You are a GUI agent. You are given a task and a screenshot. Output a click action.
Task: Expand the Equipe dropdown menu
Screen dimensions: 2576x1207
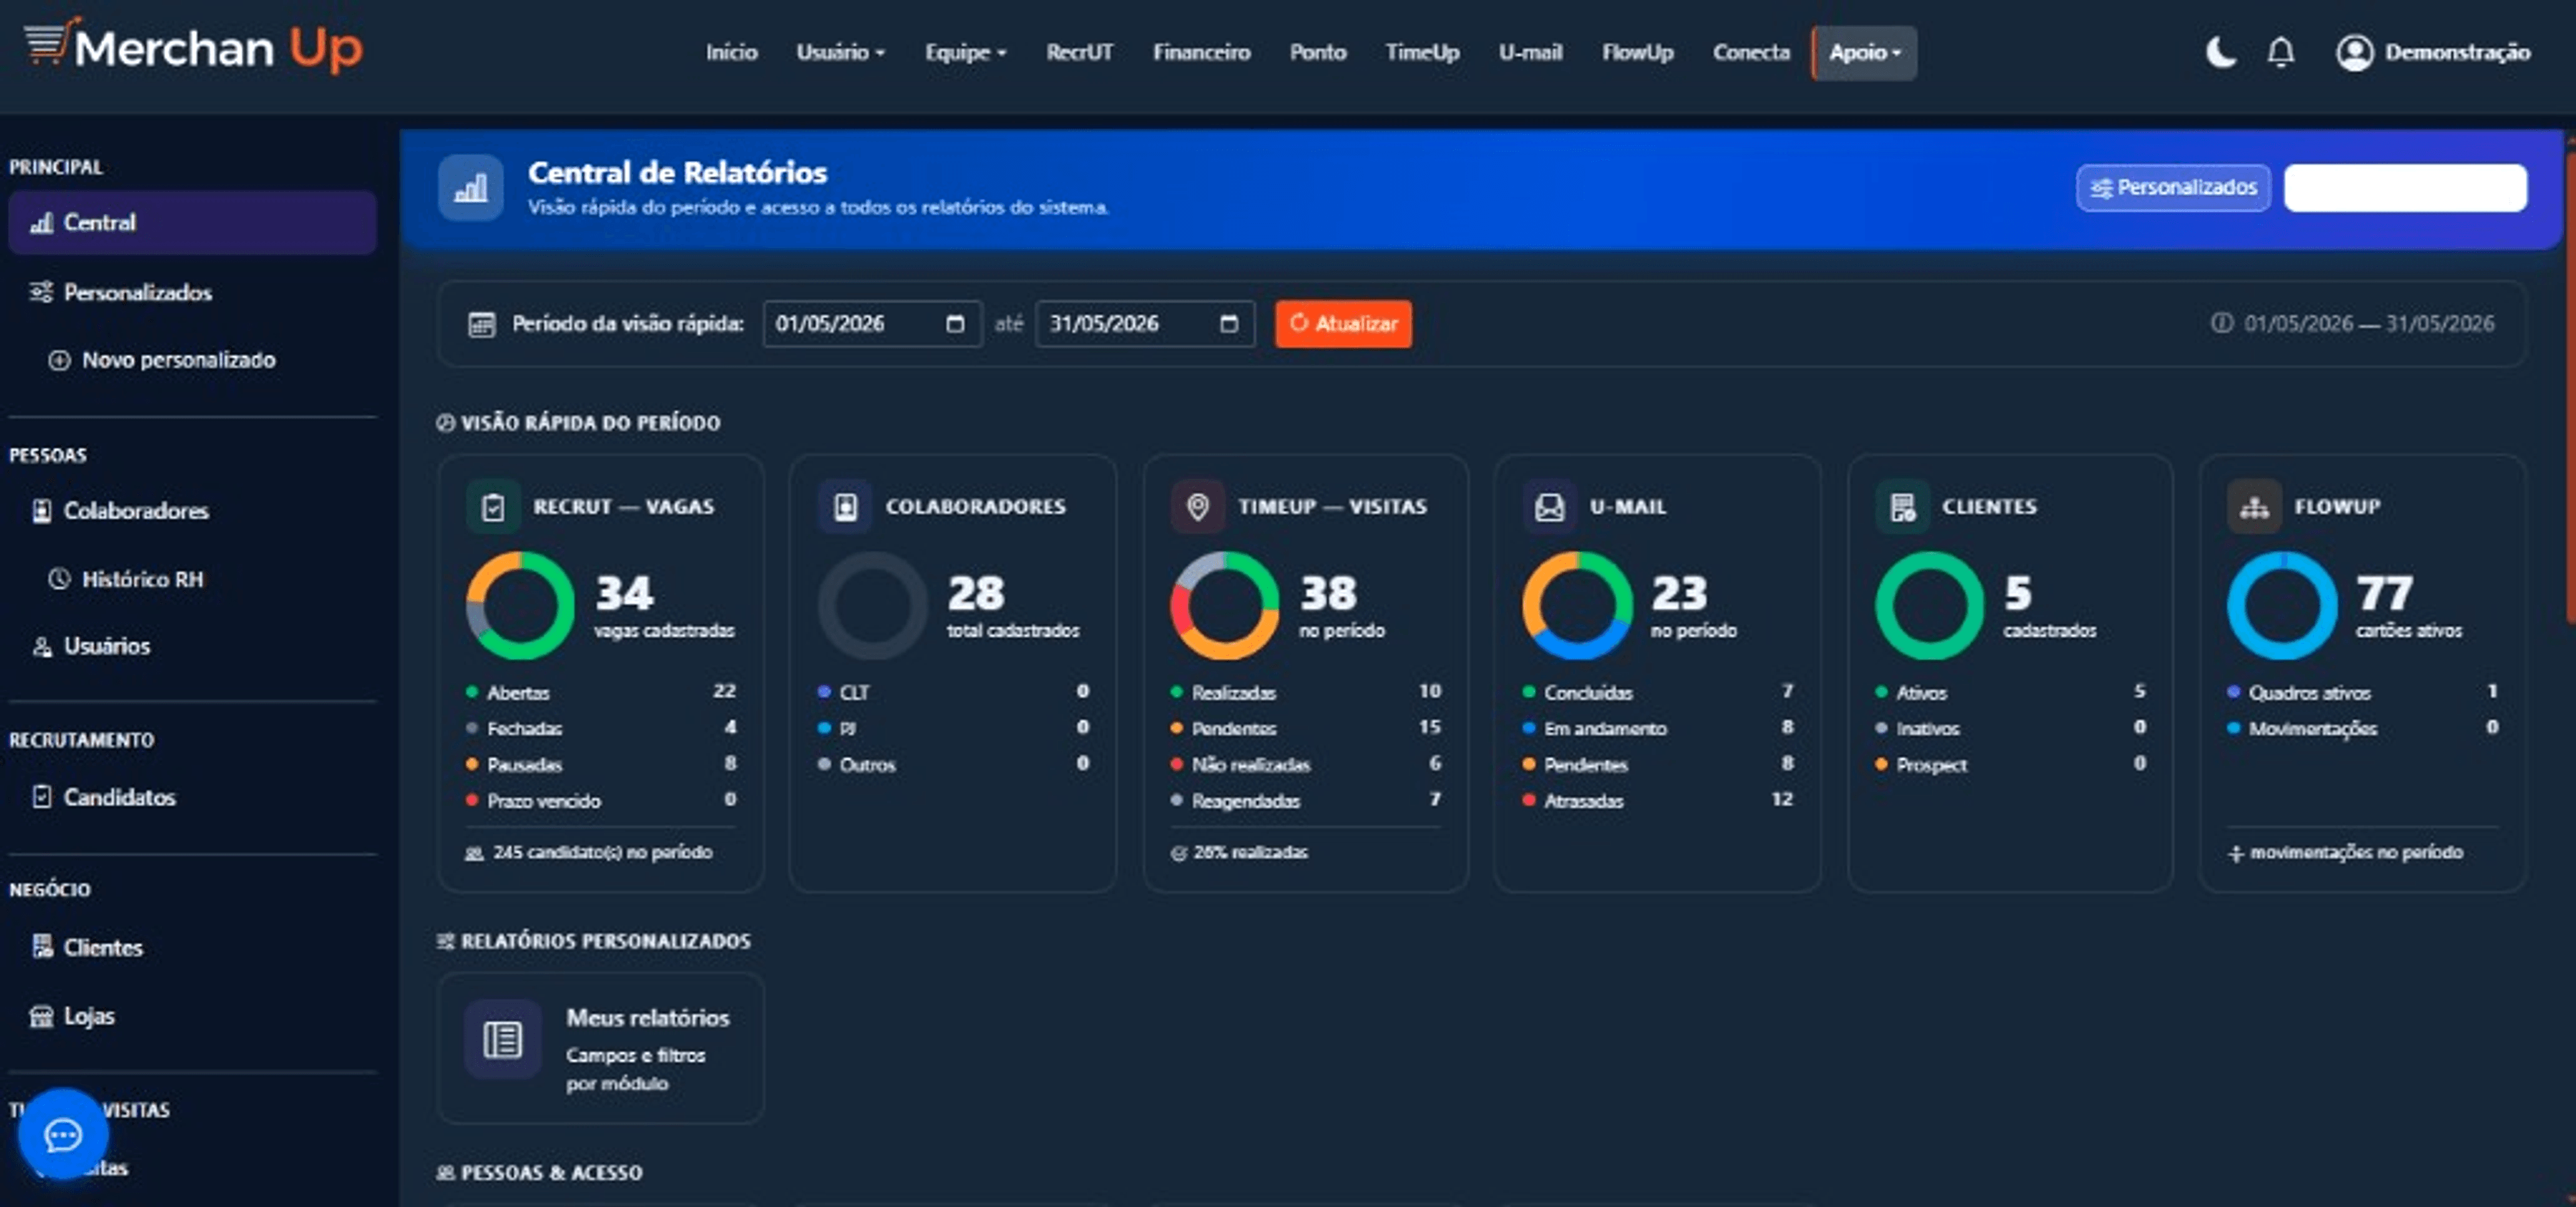point(965,52)
